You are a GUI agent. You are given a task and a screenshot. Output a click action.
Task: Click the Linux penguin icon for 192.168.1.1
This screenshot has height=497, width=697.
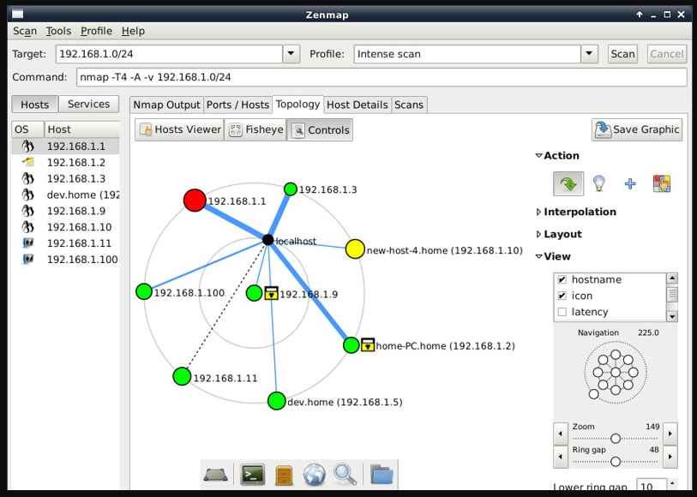coord(28,147)
